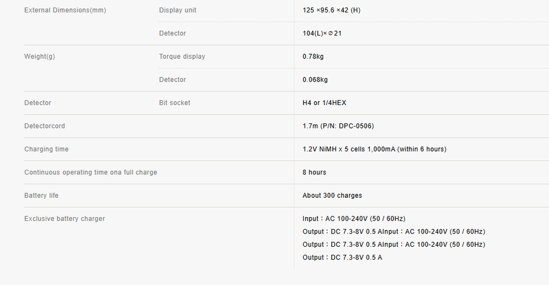Click the H4 or 1/4HEX value
This screenshot has height=285, width=549.
point(324,103)
